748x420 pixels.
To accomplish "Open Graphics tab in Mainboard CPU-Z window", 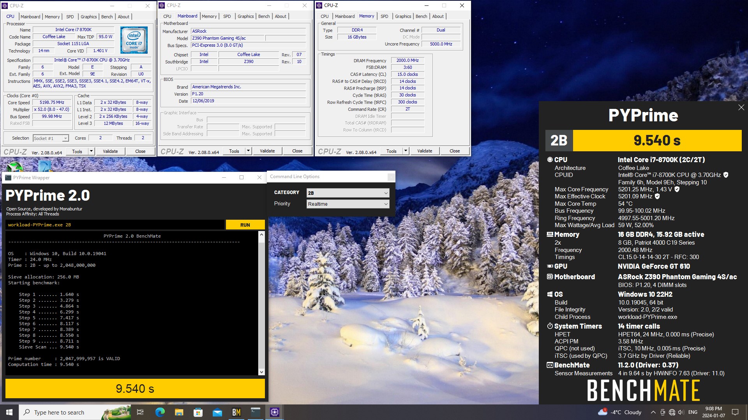I will 245,16.
